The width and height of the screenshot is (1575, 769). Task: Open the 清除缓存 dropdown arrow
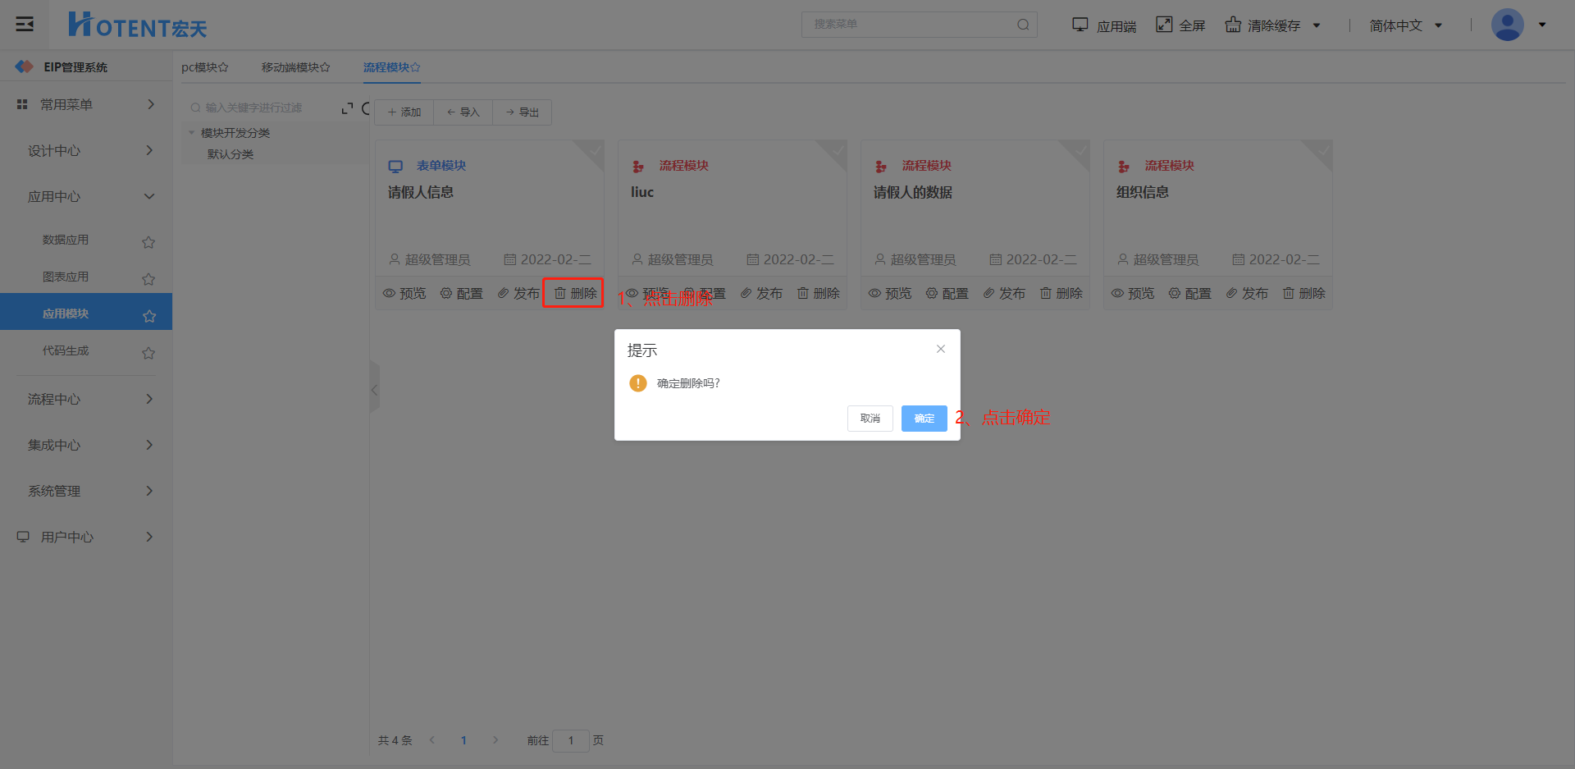[x=1317, y=25]
